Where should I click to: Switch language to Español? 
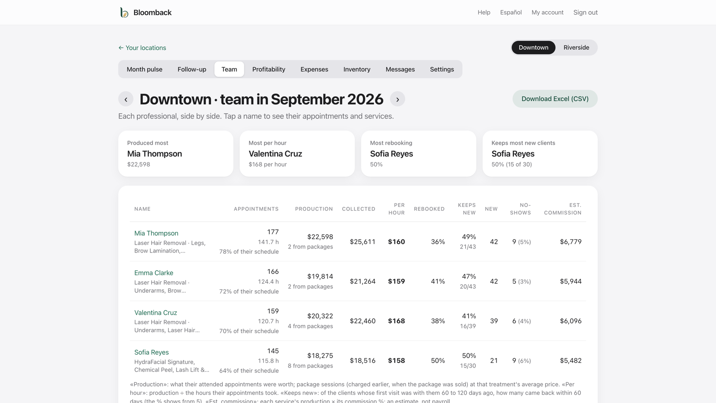[511, 13]
